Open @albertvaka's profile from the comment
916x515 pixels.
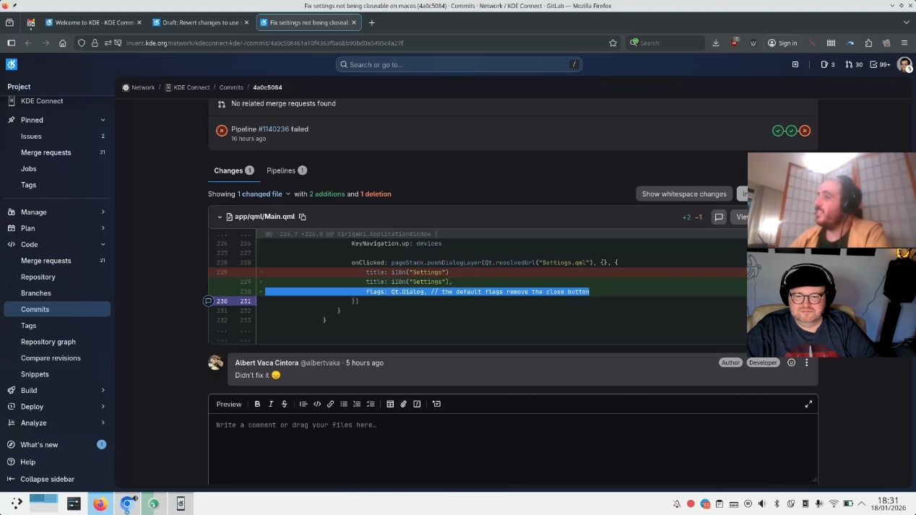[x=321, y=363]
